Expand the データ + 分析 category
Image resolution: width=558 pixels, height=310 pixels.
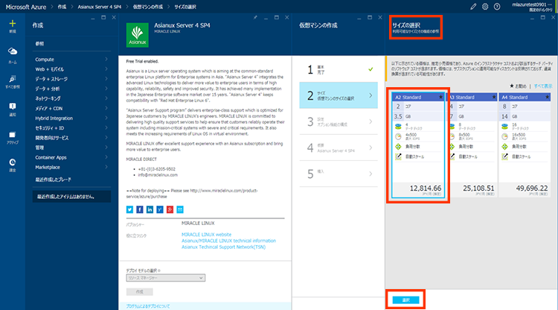point(71,89)
